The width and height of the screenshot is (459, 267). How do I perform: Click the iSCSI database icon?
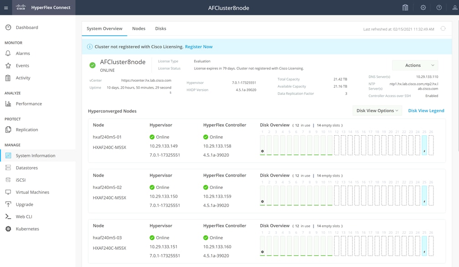(x=8, y=180)
